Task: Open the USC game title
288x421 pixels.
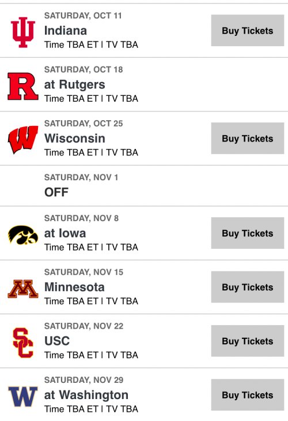Action: [57, 341]
